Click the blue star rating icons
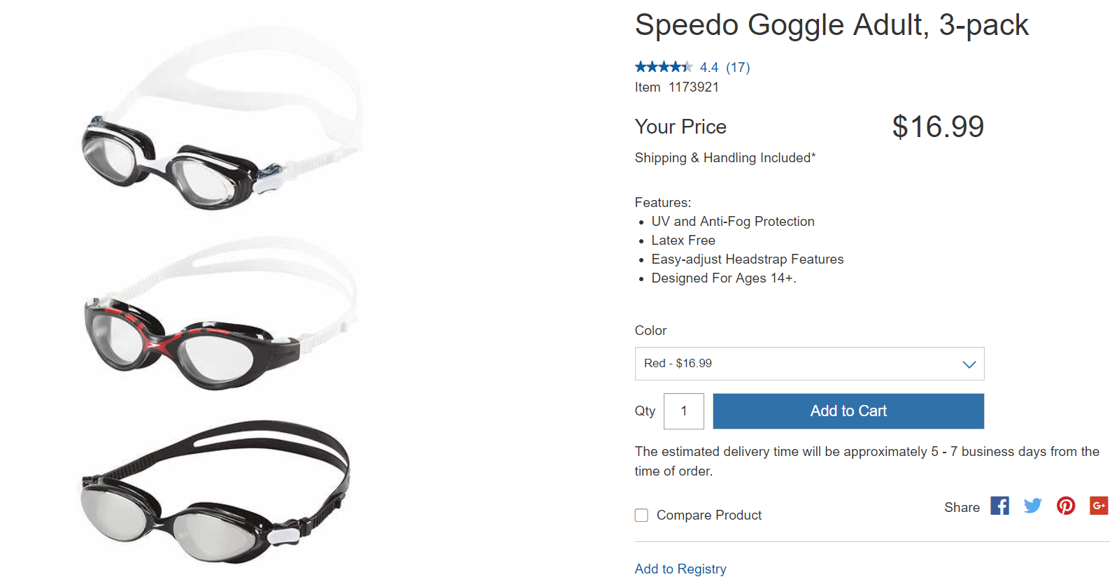Image resolution: width=1119 pixels, height=584 pixels. (663, 67)
